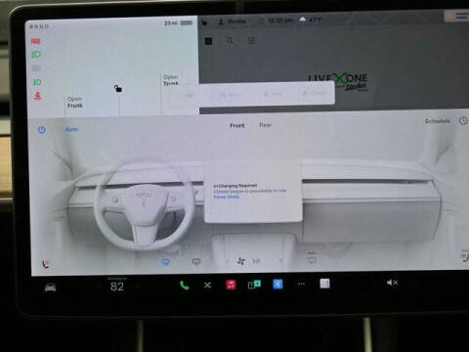
Task: Tap the grey indicator icon on left
Action: click(x=36, y=68)
